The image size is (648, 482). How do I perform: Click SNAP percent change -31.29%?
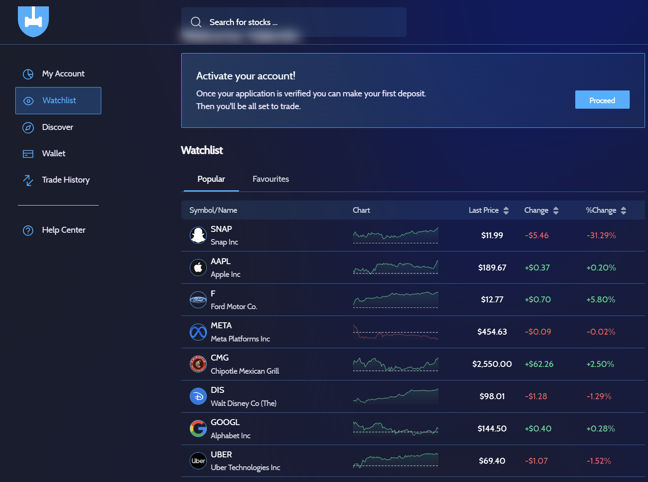601,235
